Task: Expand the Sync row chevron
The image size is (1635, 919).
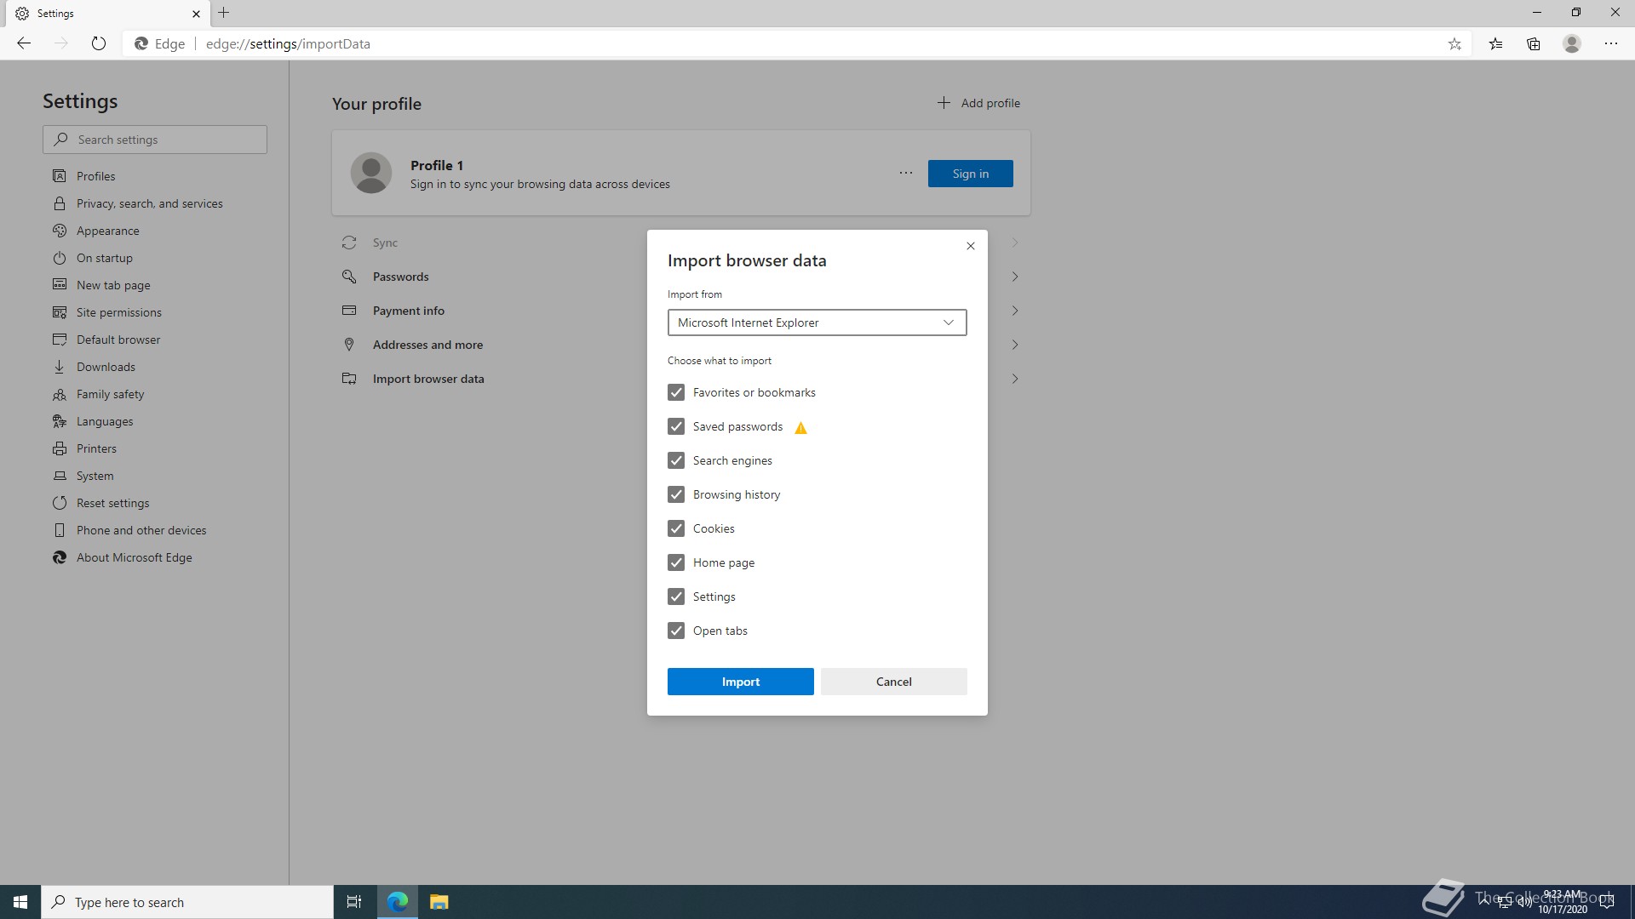Action: point(1015,243)
